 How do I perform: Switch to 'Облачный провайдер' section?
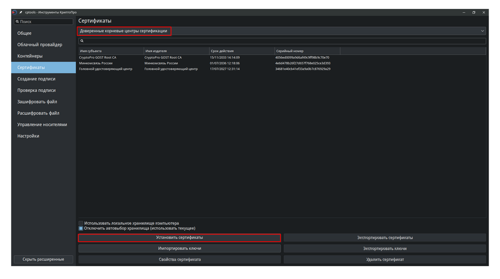40,45
